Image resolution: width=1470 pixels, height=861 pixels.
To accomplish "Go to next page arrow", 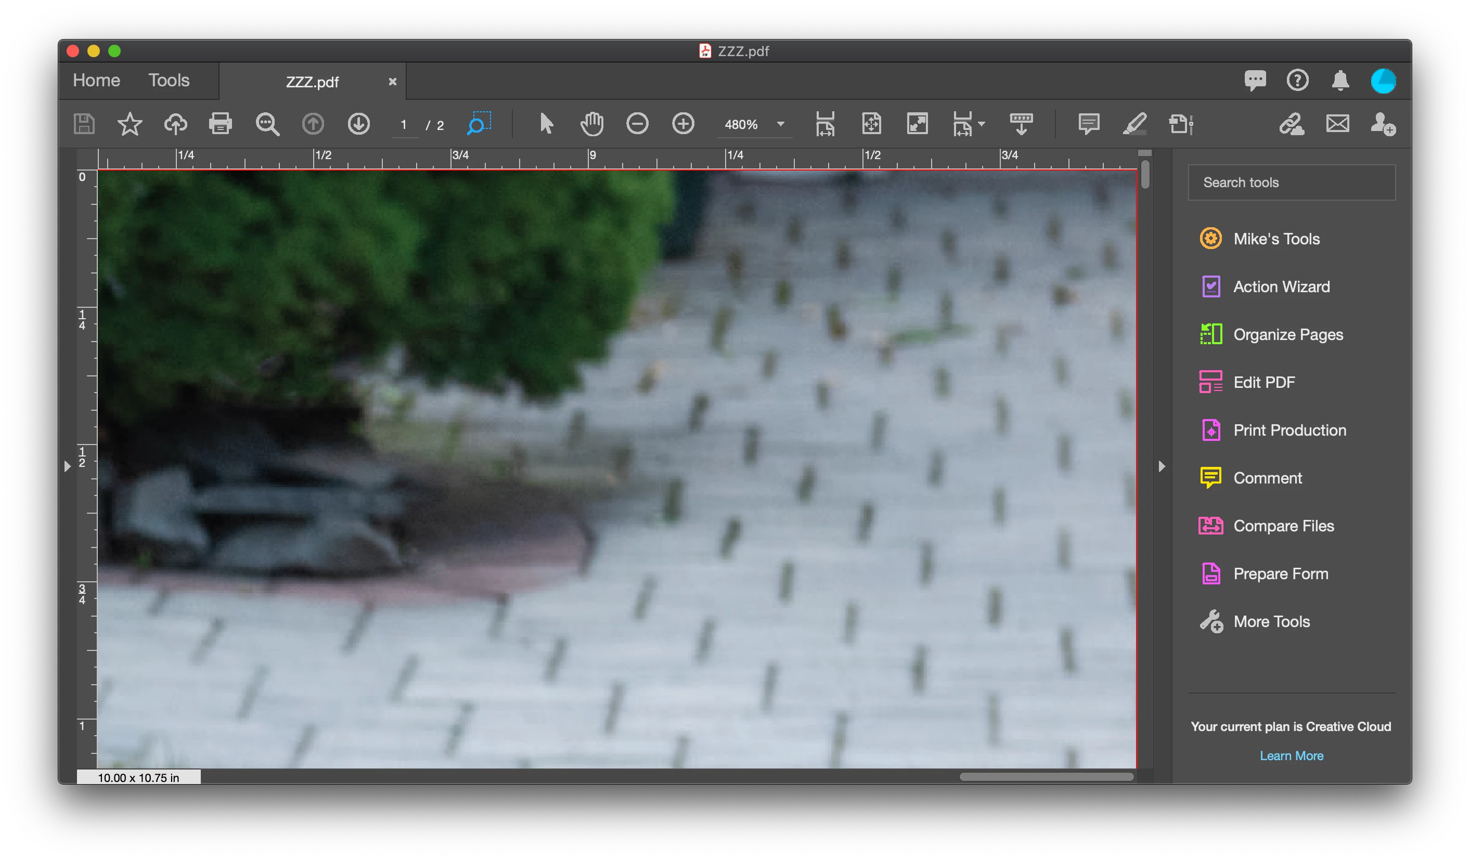I will (x=358, y=124).
